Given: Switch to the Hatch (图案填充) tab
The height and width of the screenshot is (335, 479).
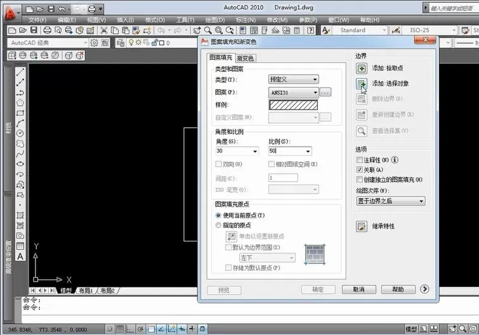Looking at the screenshot, I should [221, 57].
